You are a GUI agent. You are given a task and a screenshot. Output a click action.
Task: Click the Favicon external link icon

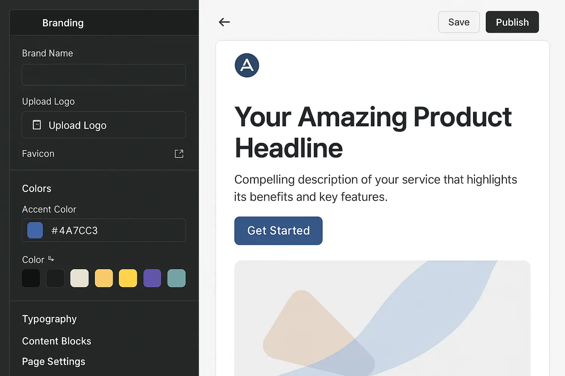(x=179, y=154)
